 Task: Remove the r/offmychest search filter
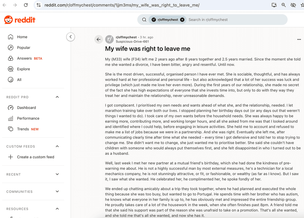pos(182,20)
